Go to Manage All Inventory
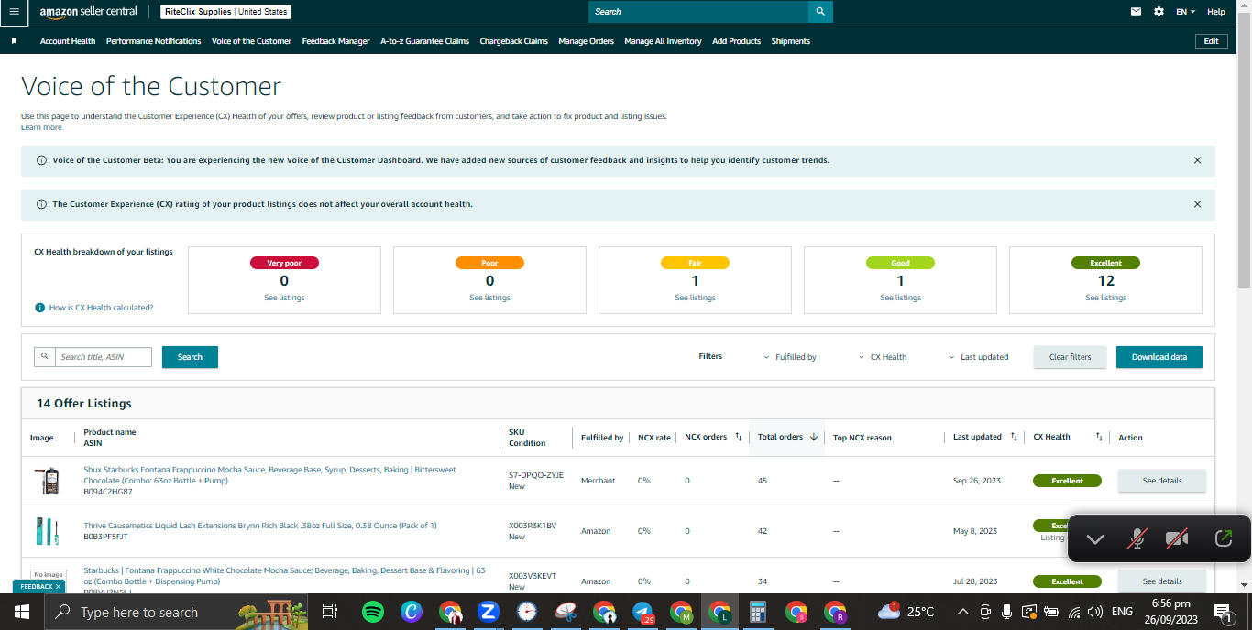1252x630 pixels. pos(664,41)
